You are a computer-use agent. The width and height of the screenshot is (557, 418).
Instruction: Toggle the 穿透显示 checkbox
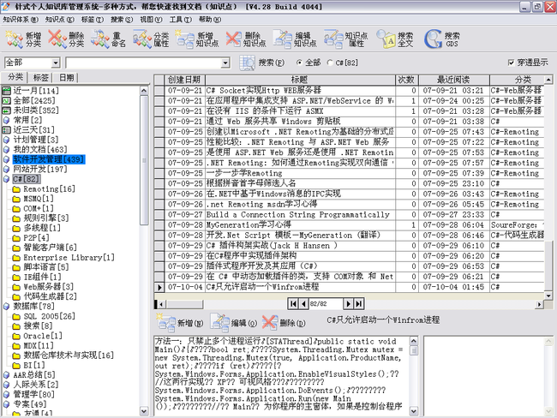(x=512, y=63)
